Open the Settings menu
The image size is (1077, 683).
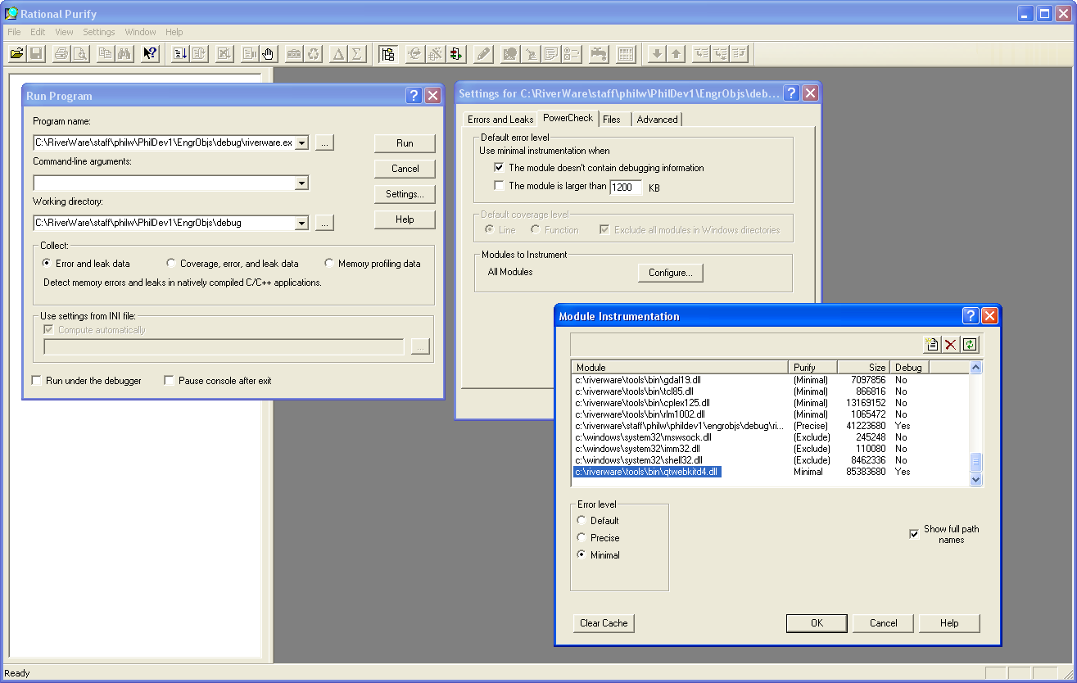[x=99, y=32]
